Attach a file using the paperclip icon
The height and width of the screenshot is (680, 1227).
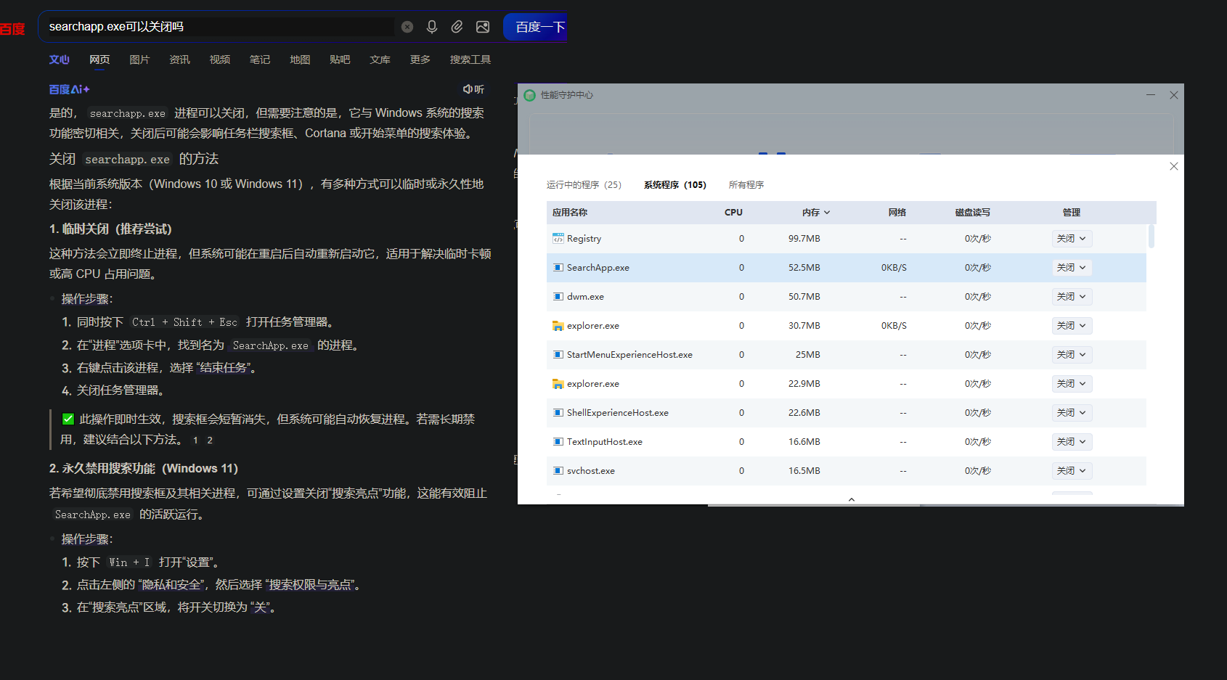[x=457, y=27]
